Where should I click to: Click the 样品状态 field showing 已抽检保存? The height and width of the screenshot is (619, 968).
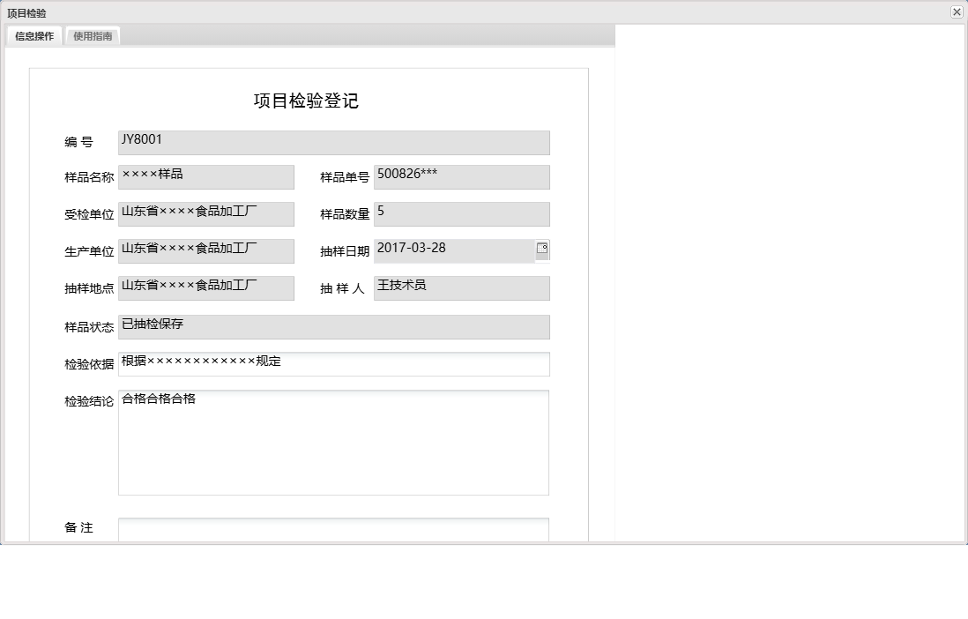332,326
